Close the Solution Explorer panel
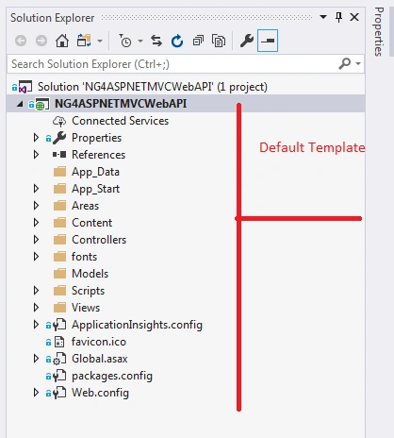This screenshot has height=438, width=394. [354, 17]
